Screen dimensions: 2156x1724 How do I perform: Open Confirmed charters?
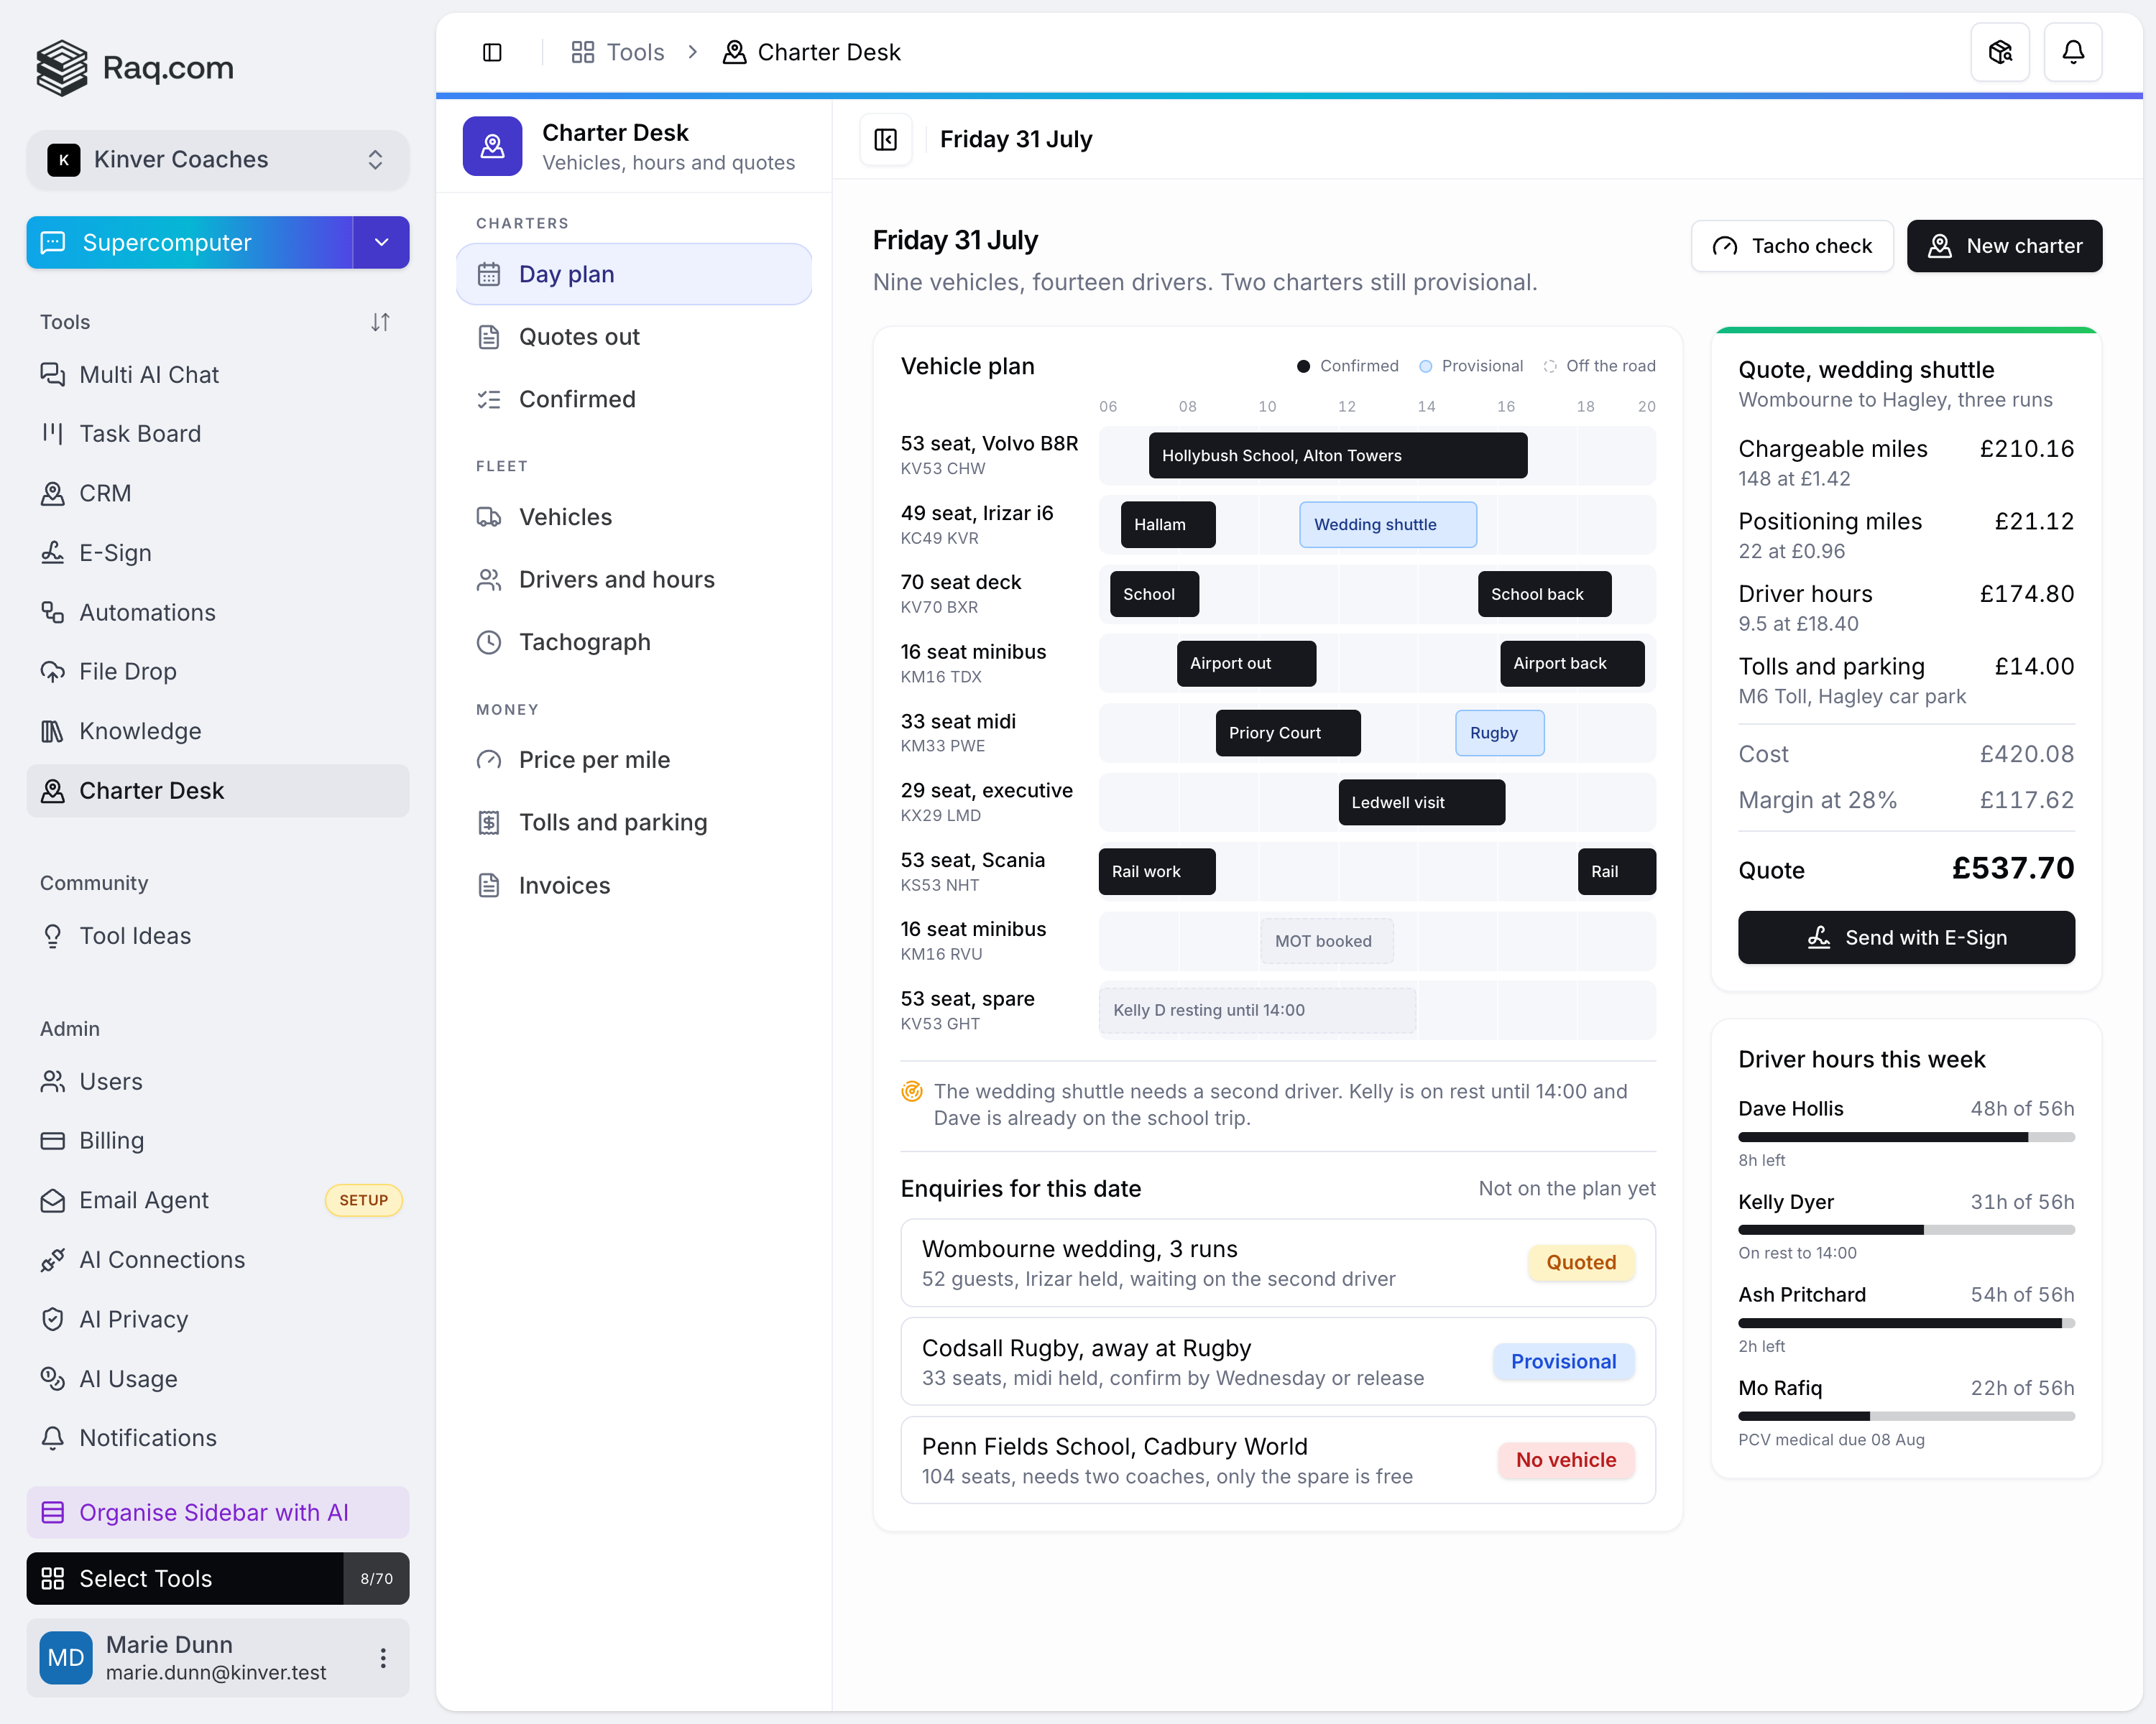click(634, 399)
